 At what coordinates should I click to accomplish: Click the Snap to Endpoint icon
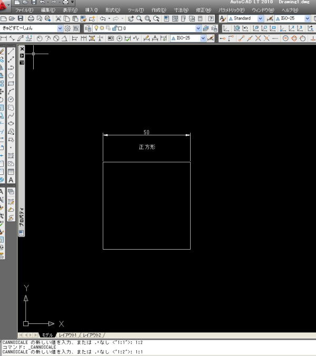[241, 38]
